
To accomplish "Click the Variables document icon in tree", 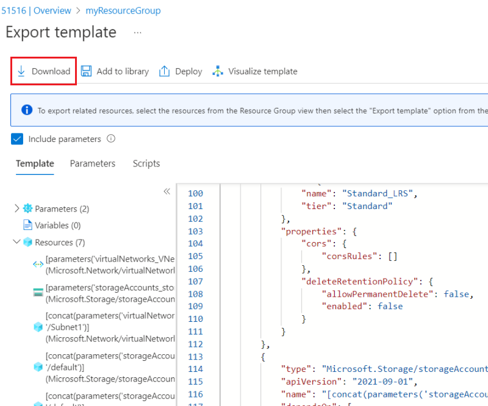I will pos(27,225).
